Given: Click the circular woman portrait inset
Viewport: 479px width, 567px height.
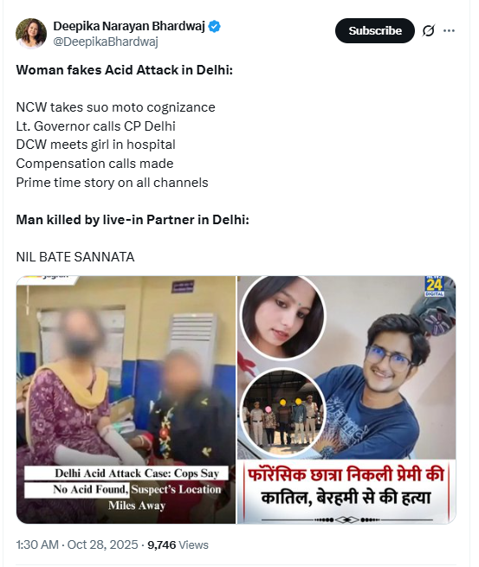Looking at the screenshot, I should 283,318.
